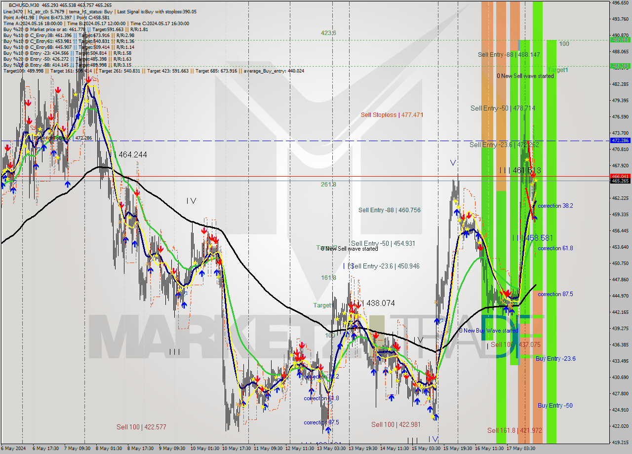632x454 pixels.
Task: Click the black 465.265 current price tag
Action: 621,181
